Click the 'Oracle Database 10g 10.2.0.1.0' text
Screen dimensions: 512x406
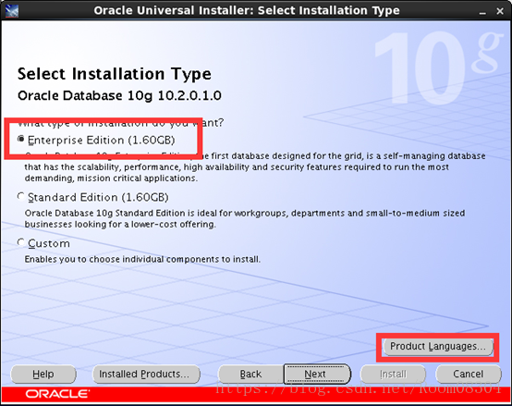[x=119, y=95]
